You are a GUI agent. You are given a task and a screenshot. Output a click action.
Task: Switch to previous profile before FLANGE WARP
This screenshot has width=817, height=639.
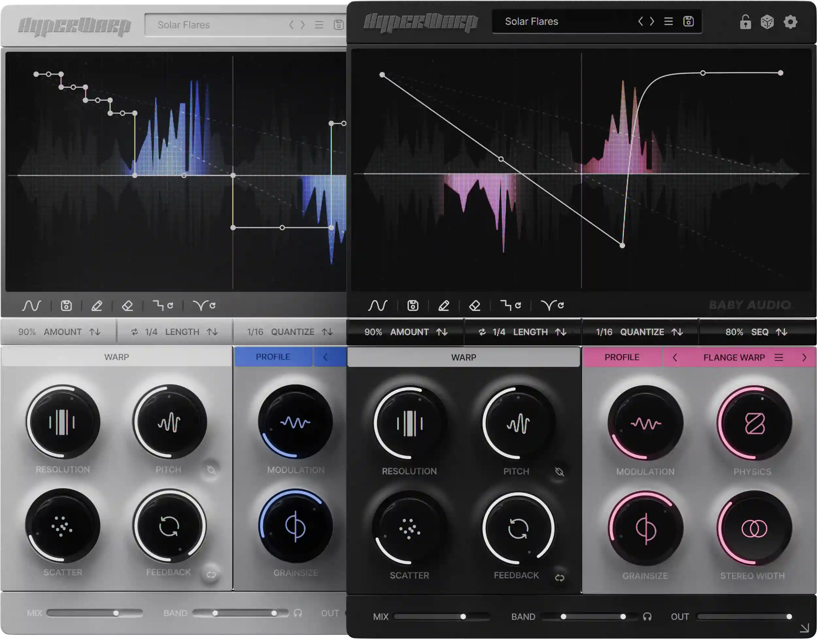pos(674,357)
